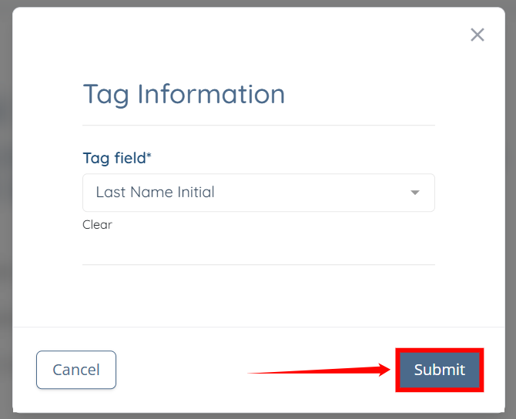Click the Clear link below dropdown
The height and width of the screenshot is (419, 516).
click(x=97, y=225)
